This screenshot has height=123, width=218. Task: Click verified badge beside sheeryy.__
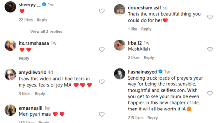coord(44,4)
